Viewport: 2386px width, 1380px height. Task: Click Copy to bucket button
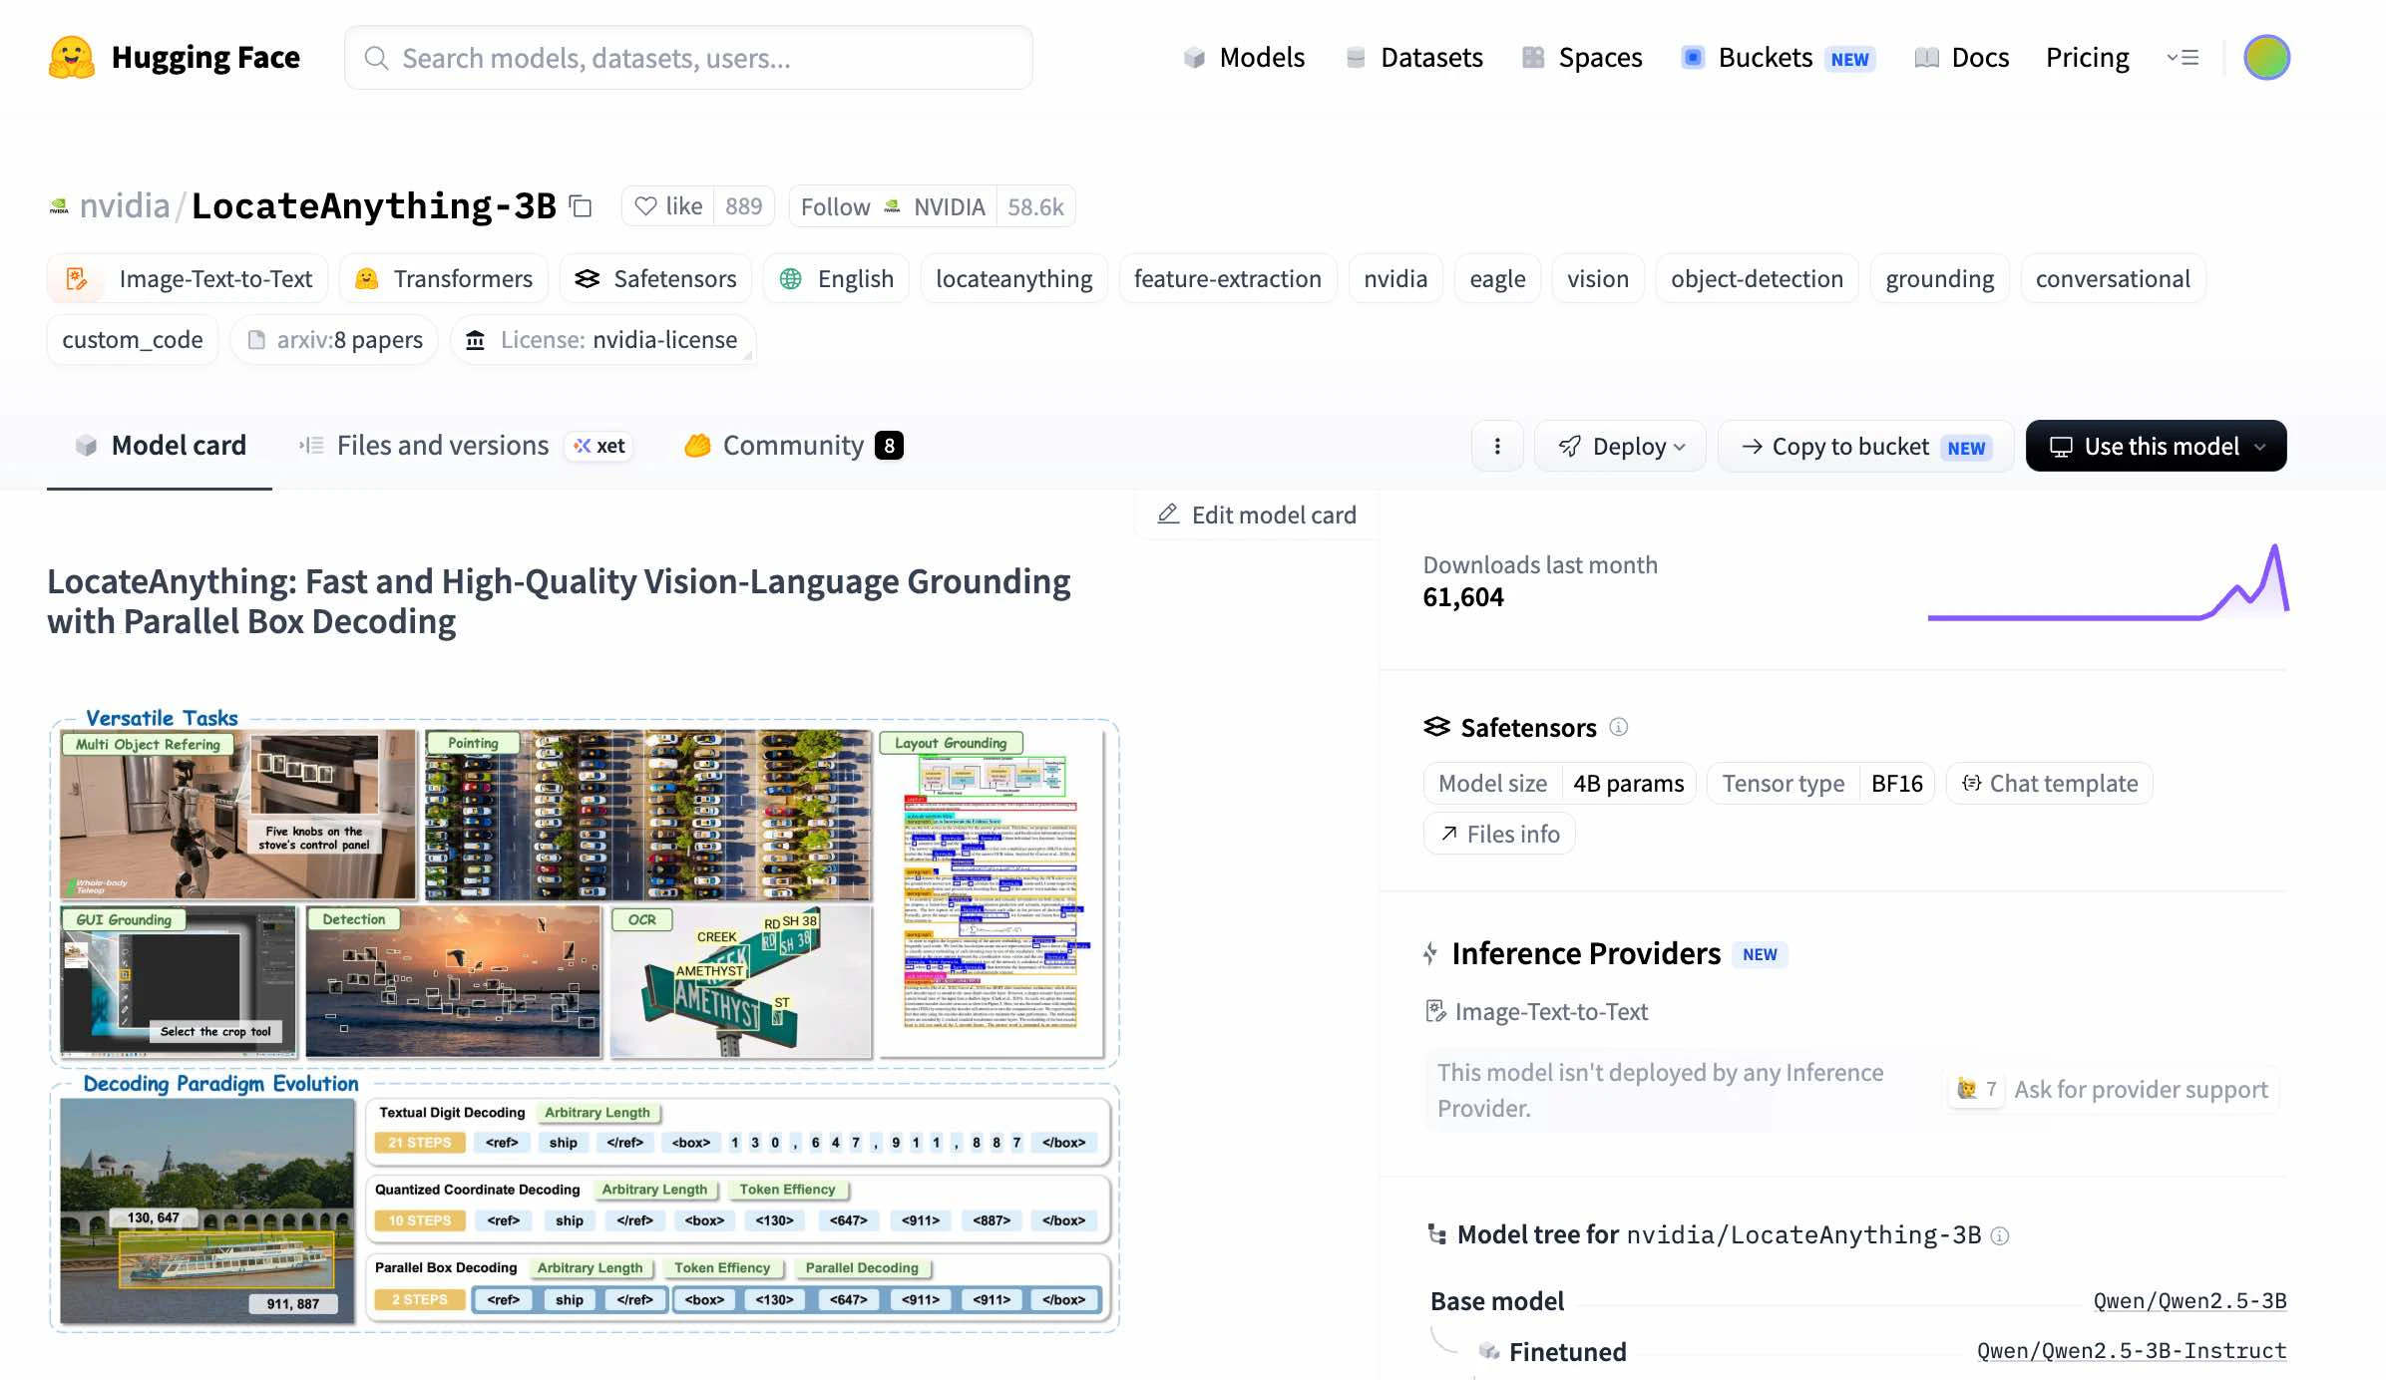1865,446
